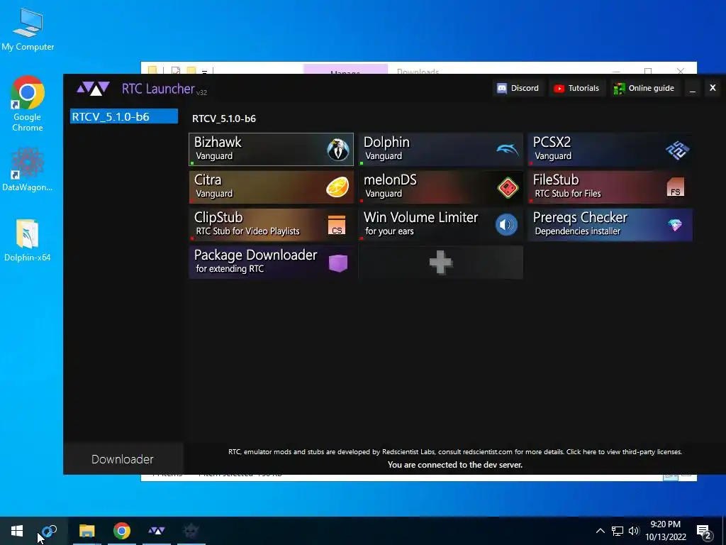Open DataWagon desktop shortcut
The height and width of the screenshot is (545, 726).
[28, 170]
